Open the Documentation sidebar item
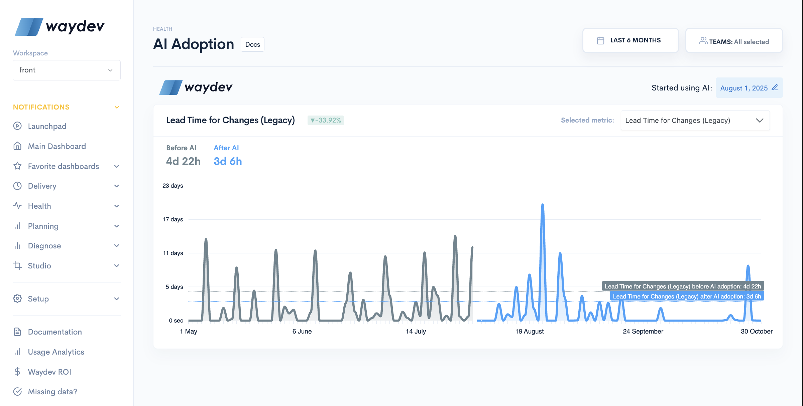 [55, 332]
